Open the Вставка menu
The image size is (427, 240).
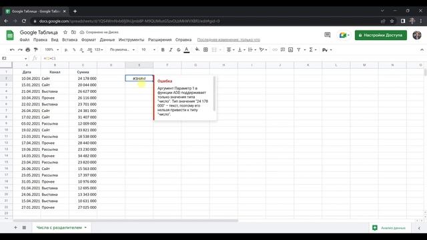click(x=69, y=40)
